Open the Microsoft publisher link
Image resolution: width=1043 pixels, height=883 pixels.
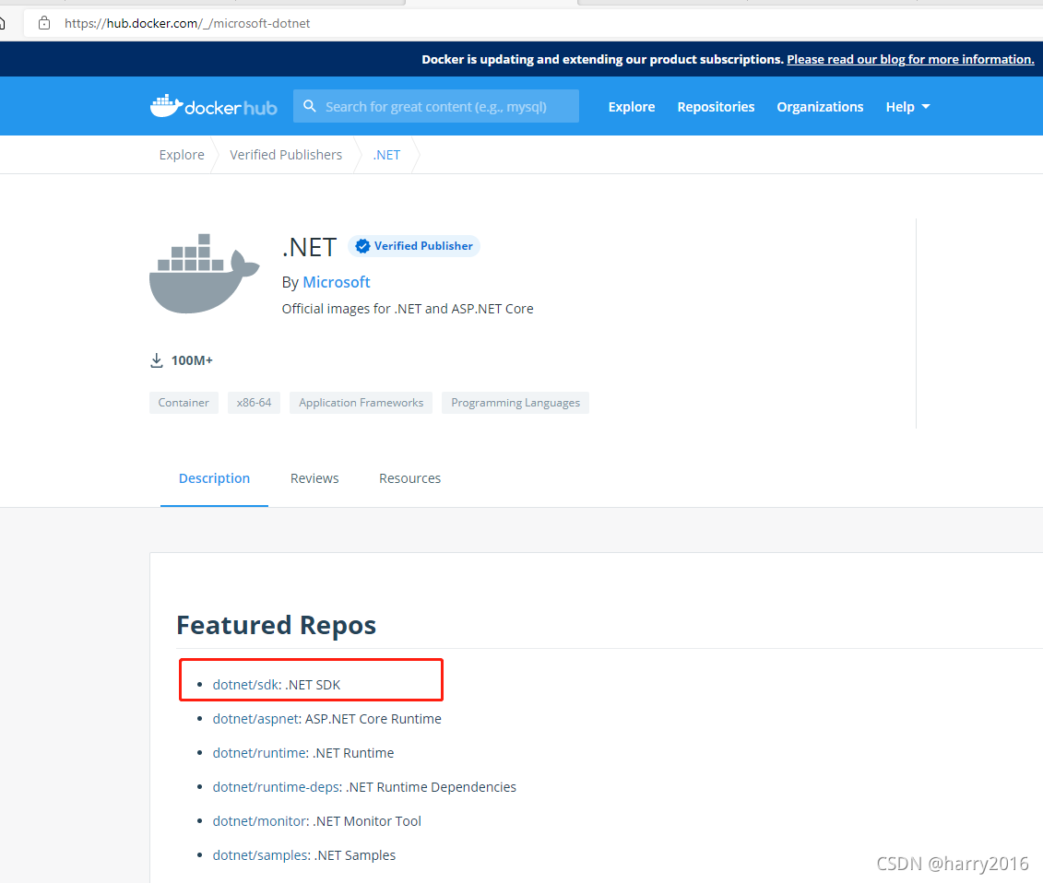click(x=336, y=282)
